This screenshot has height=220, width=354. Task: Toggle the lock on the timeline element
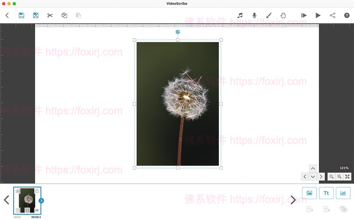click(37, 191)
